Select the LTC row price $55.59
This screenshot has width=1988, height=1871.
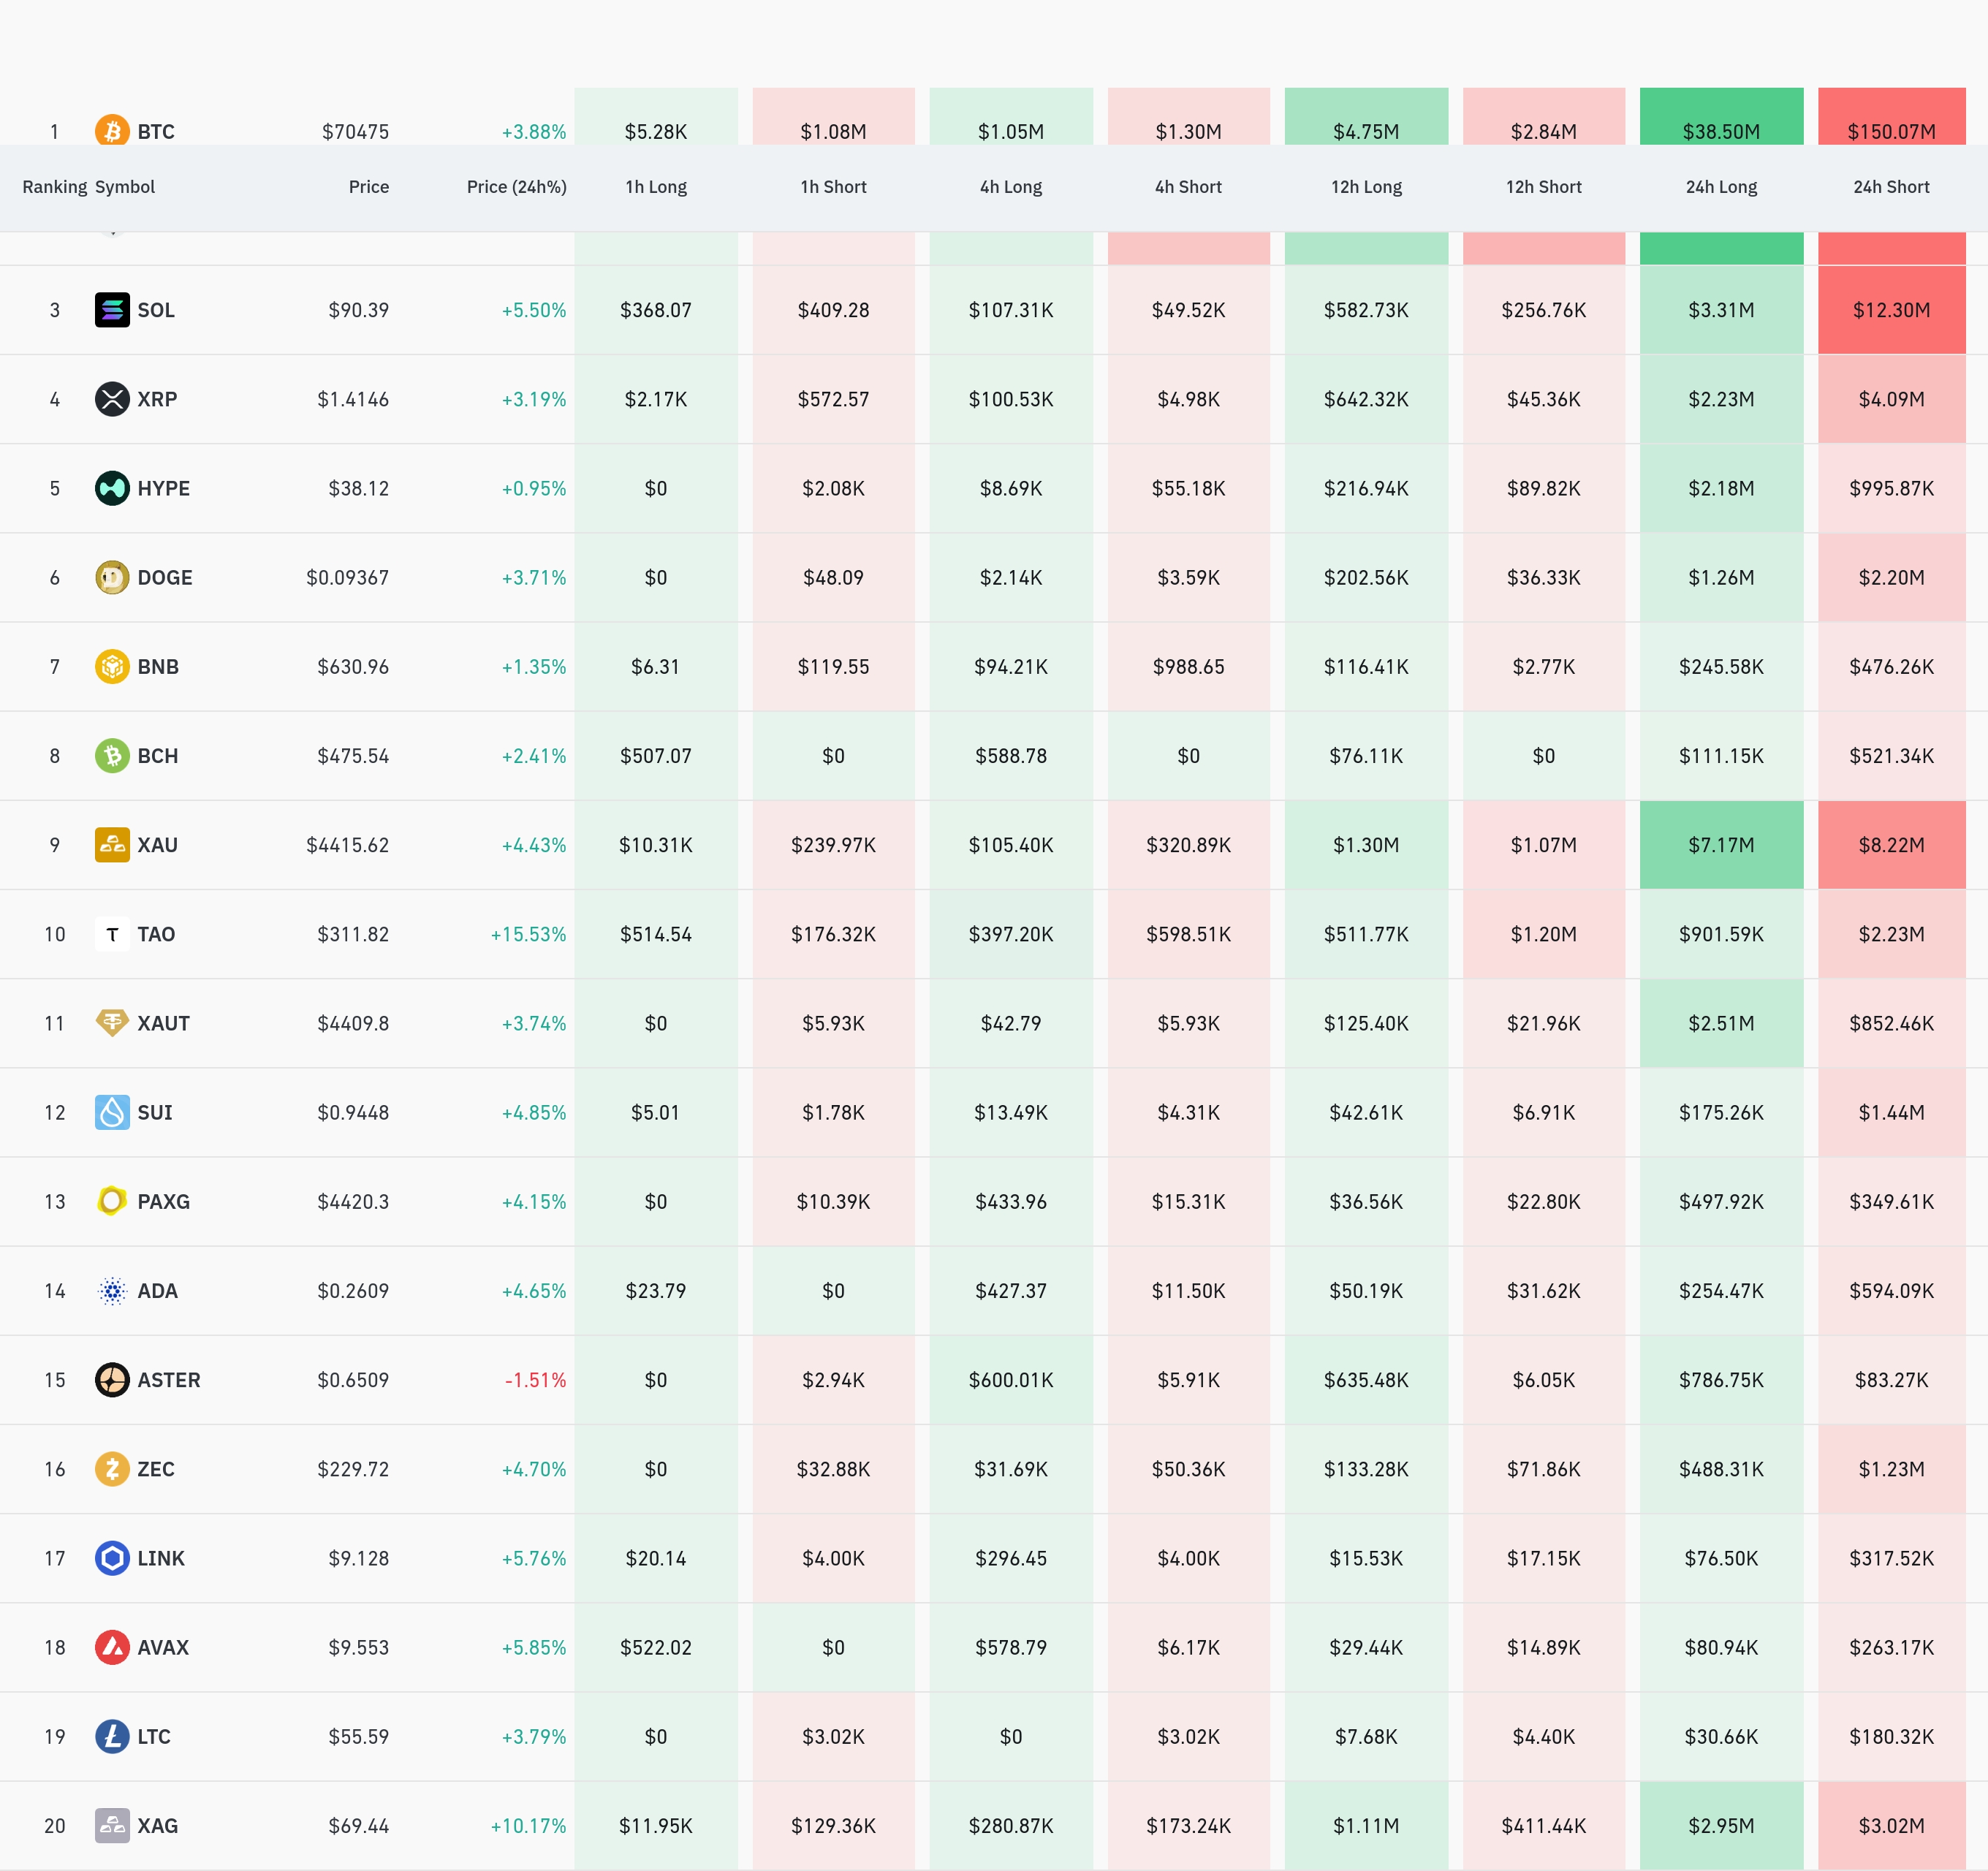[x=358, y=1737]
